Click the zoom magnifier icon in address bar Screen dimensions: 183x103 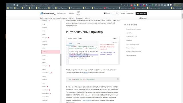(122, 5)
